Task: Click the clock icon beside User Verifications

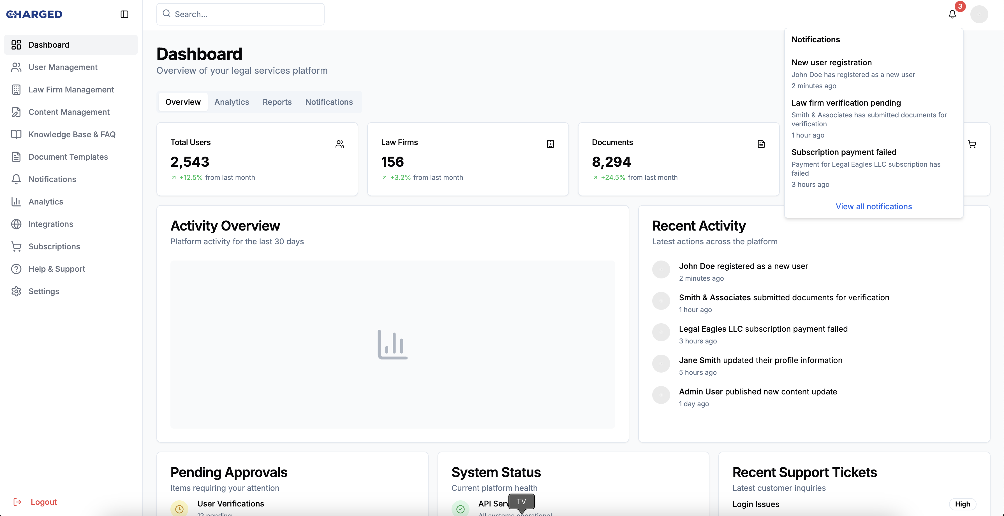Action: tap(179, 509)
